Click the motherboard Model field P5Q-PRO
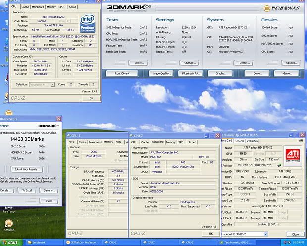Viewport: 307px width, 246px height. coord(170,157)
